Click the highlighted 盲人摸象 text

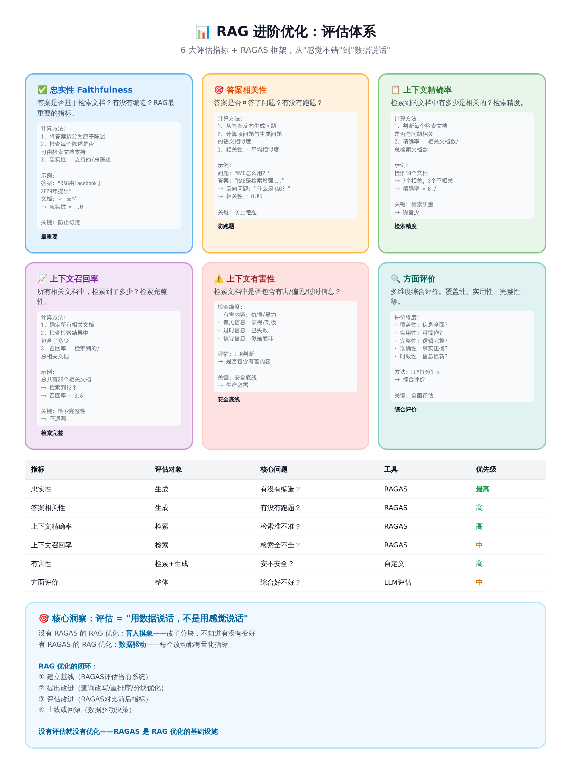pos(139,633)
